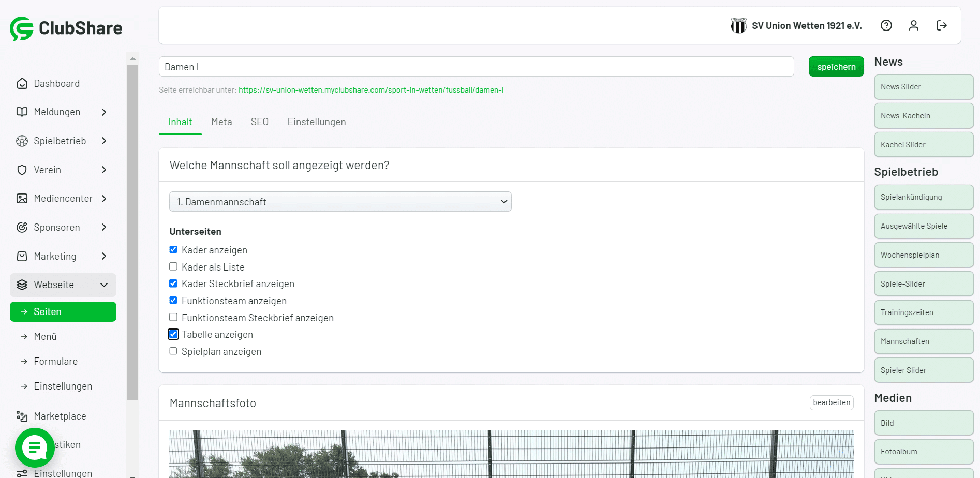Open the help question mark icon
Viewport: 980px width, 478px height.
(886, 25)
